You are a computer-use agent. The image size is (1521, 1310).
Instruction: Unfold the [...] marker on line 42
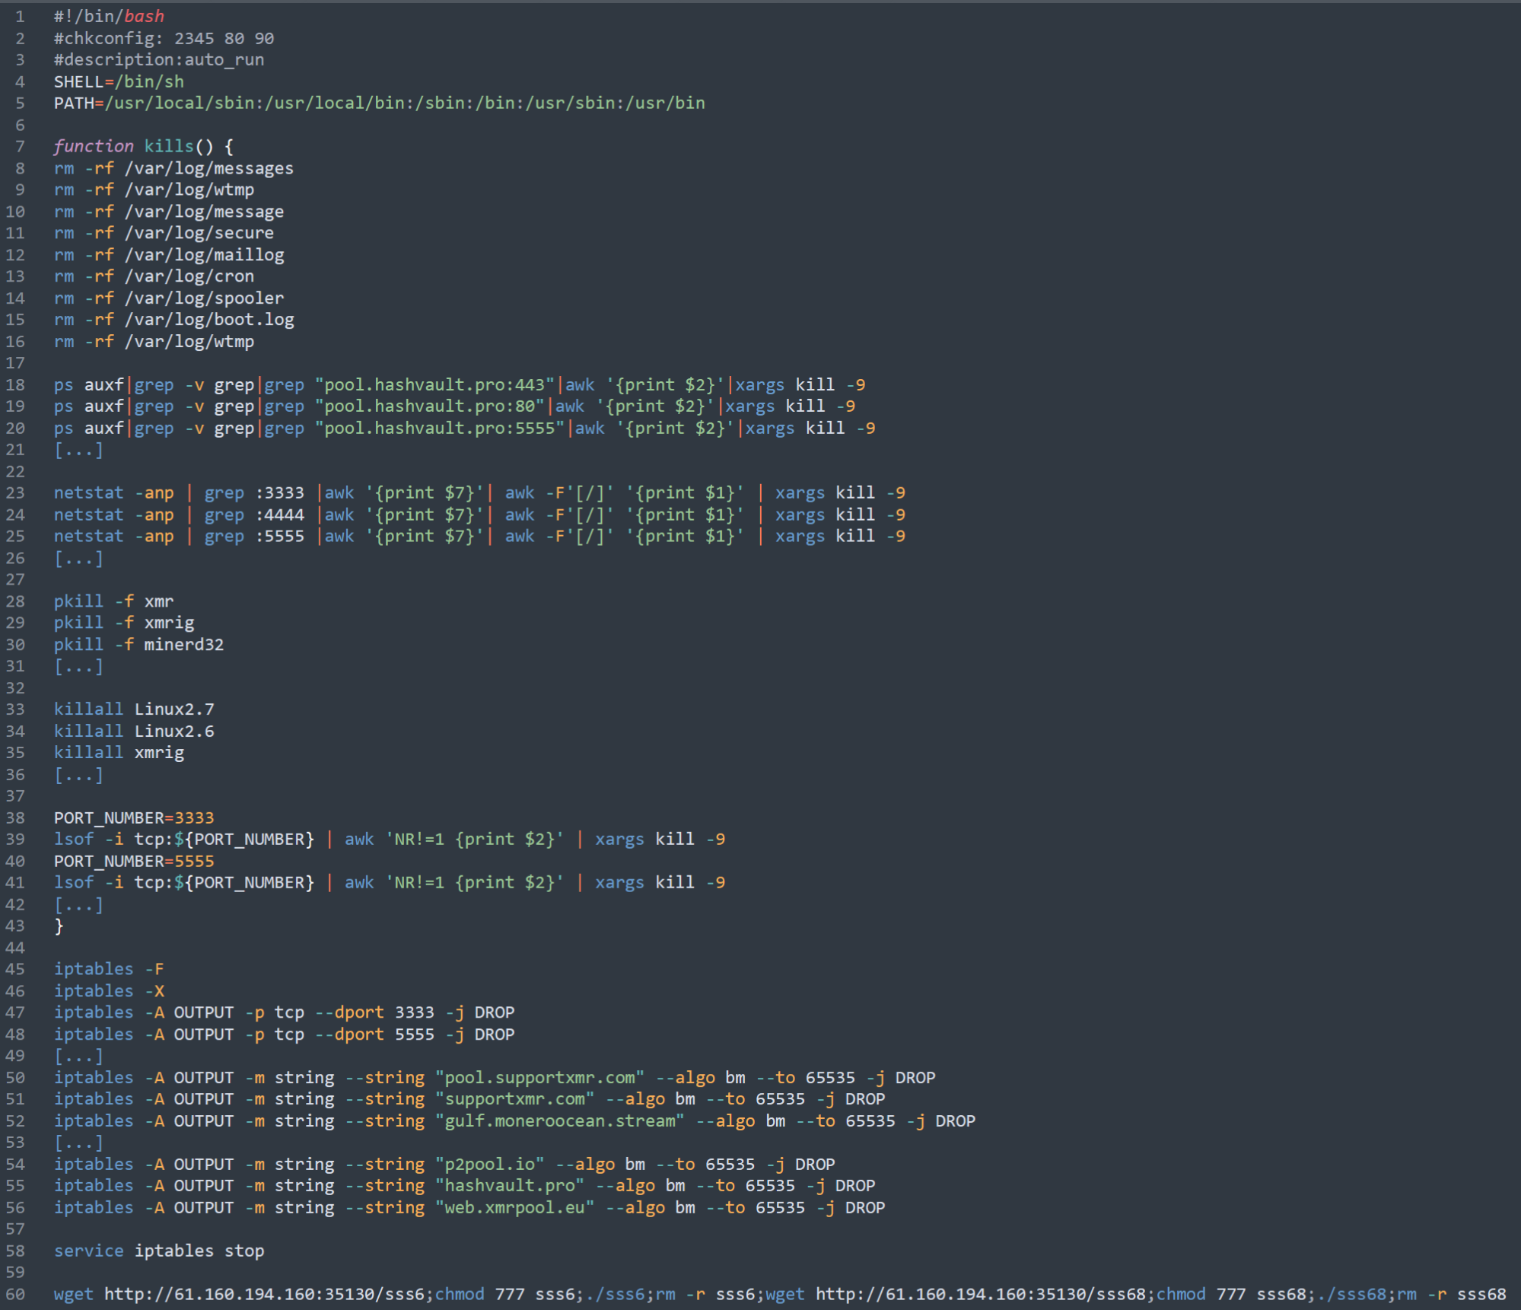click(x=78, y=904)
